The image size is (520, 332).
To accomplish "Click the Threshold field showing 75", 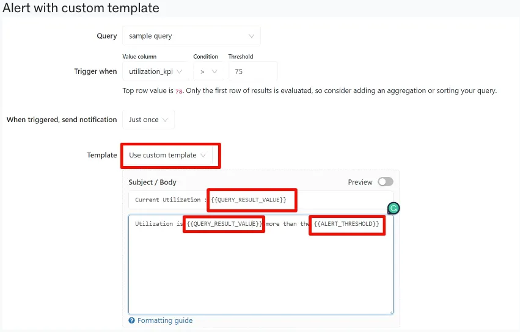I will click(253, 71).
